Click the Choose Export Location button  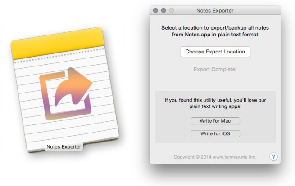click(215, 52)
